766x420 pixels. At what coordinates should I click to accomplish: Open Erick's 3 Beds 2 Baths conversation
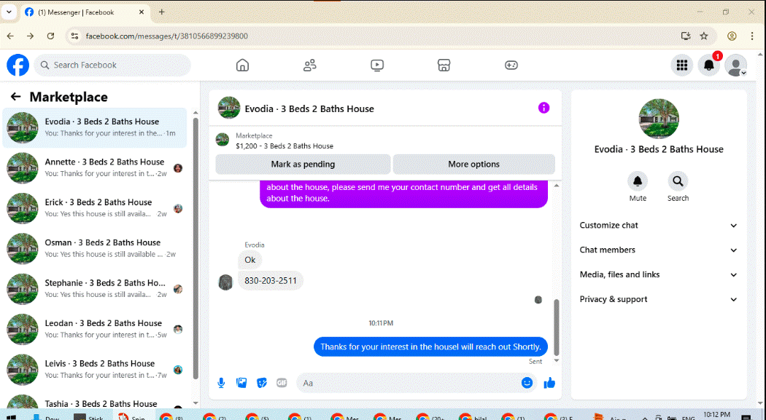pos(95,208)
